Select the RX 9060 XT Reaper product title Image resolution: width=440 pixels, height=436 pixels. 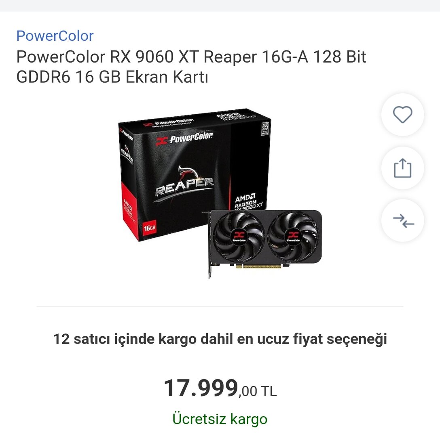click(191, 67)
